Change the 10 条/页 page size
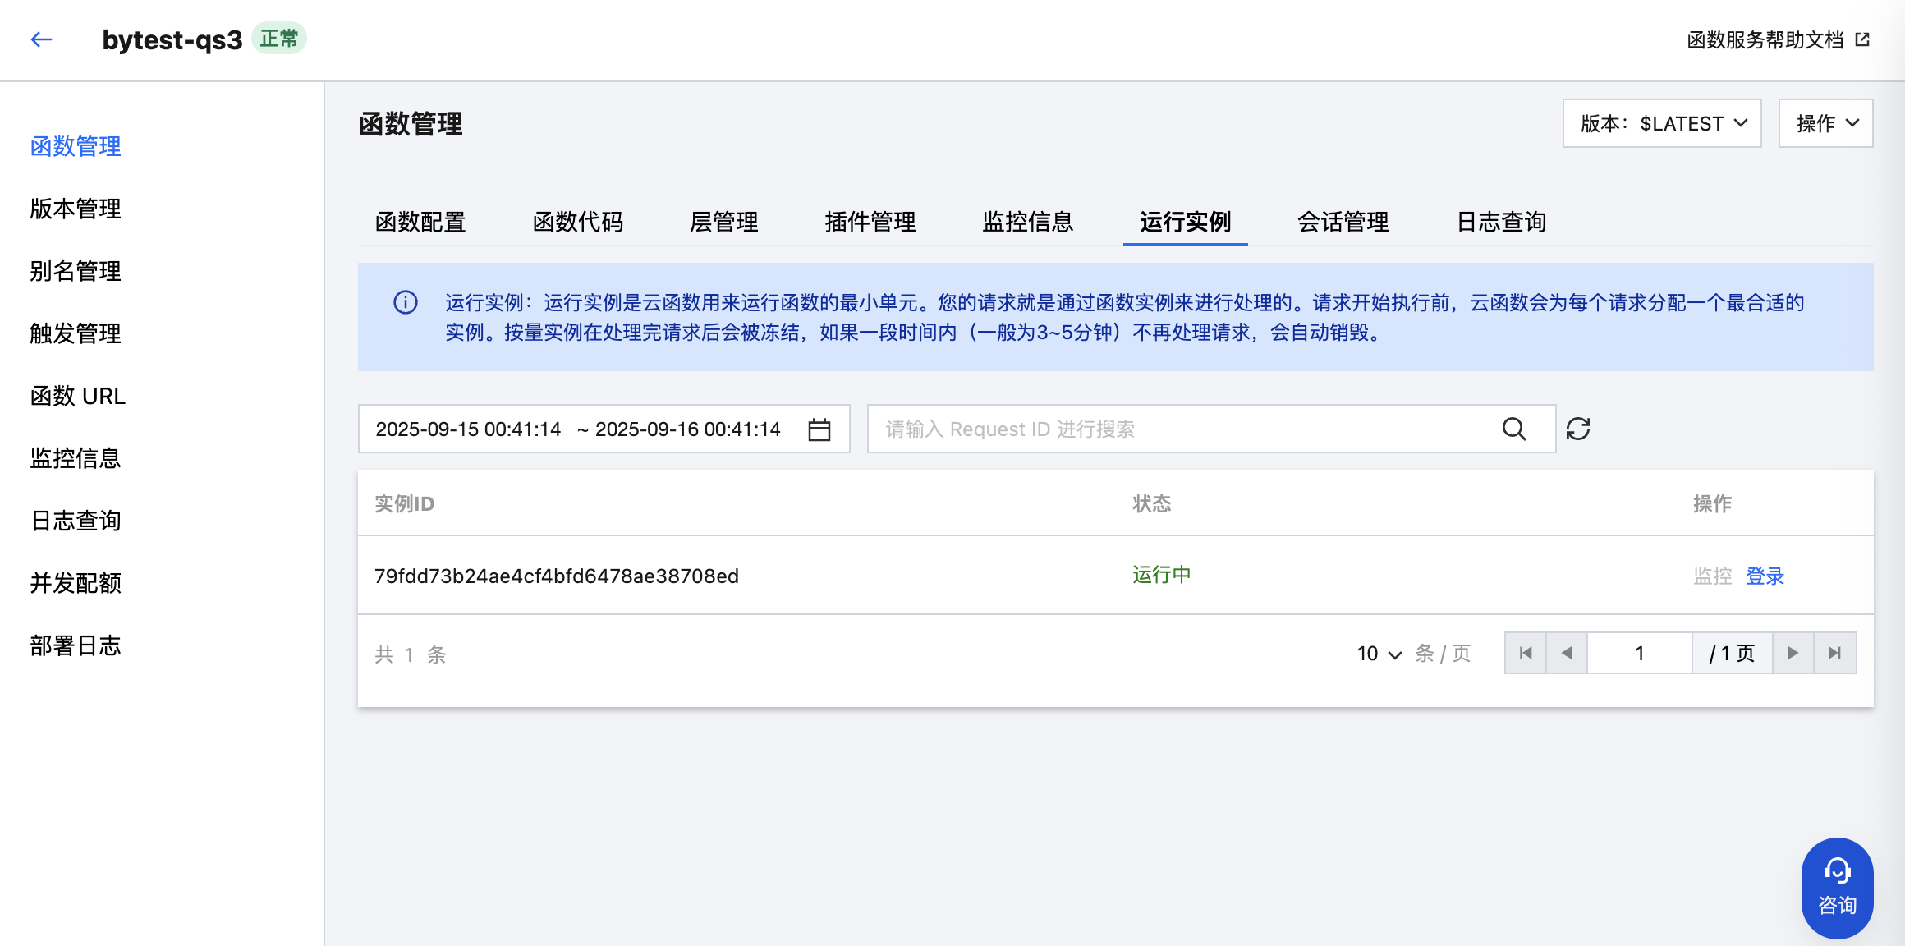The width and height of the screenshot is (1905, 946). point(1379,654)
